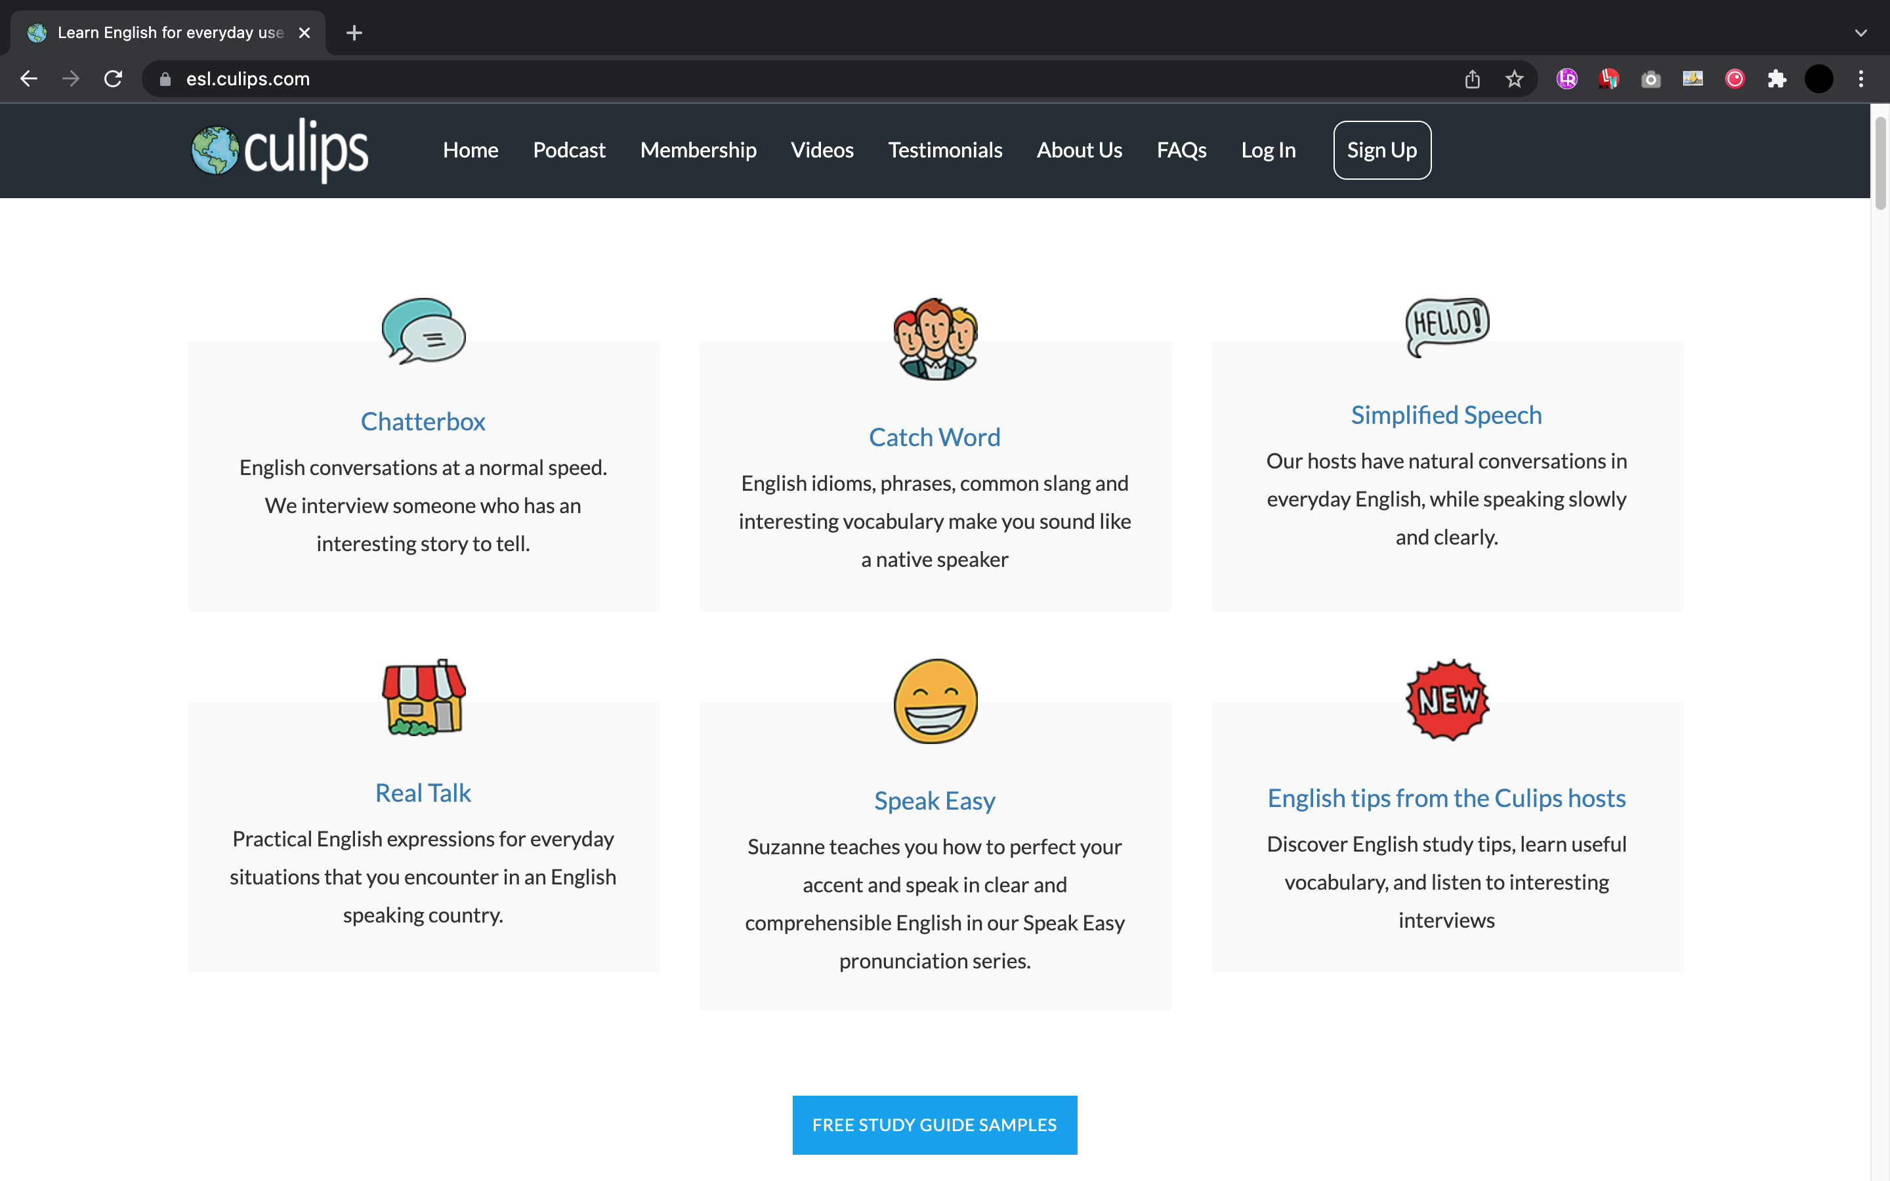Click the Speak Easy smiley face icon
Viewport: 1890px width, 1181px height.
point(935,701)
